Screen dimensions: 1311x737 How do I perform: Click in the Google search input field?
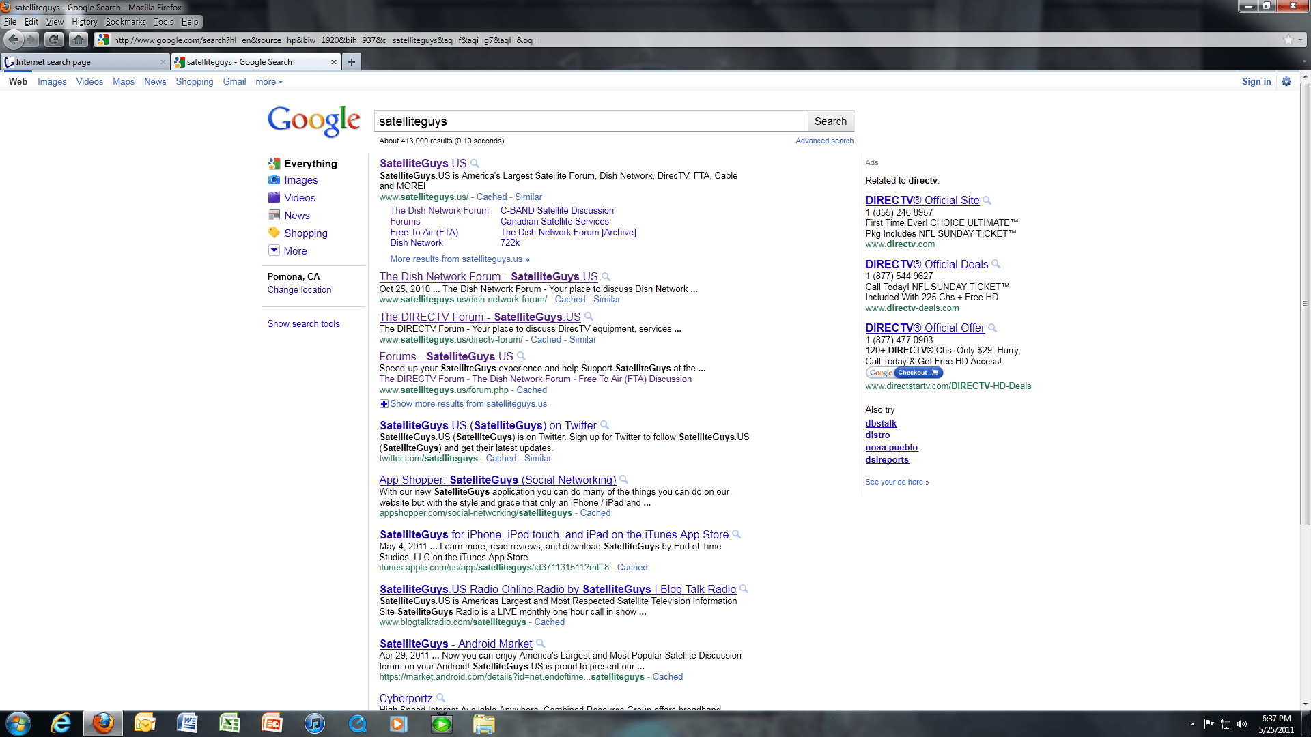(x=591, y=121)
